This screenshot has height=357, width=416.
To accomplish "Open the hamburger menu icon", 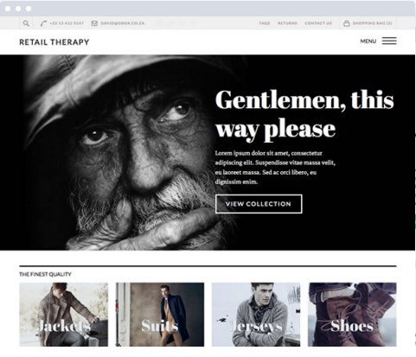I will click(x=389, y=41).
